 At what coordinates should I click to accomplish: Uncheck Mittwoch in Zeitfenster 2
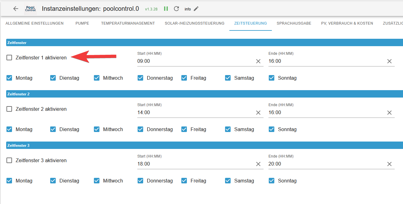click(x=97, y=129)
